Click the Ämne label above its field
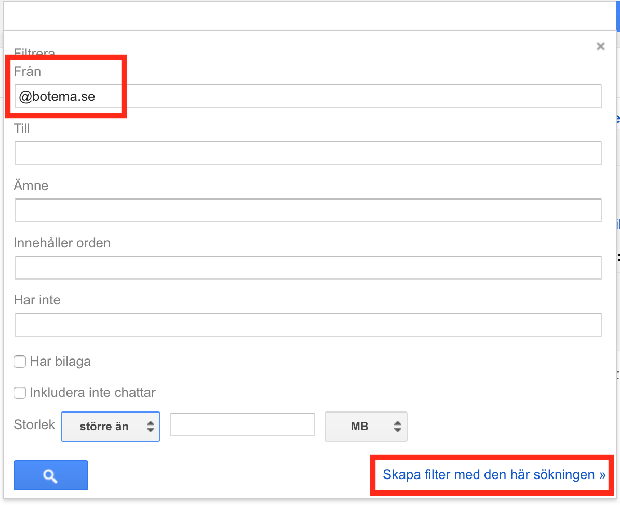 point(31,186)
